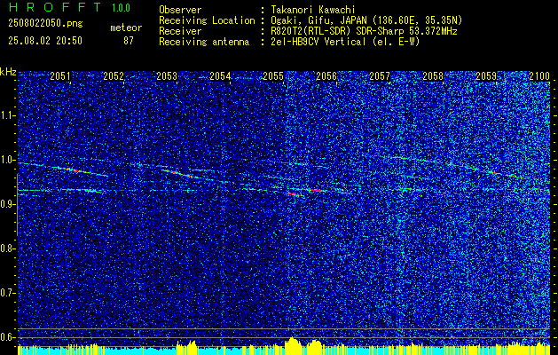Screen dimensions: 558x355
Task: Click the 2052 time marker
Action: 114,75
